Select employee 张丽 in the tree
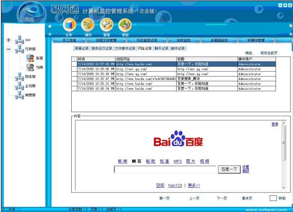The height and width of the screenshot is (212, 293). [30, 58]
